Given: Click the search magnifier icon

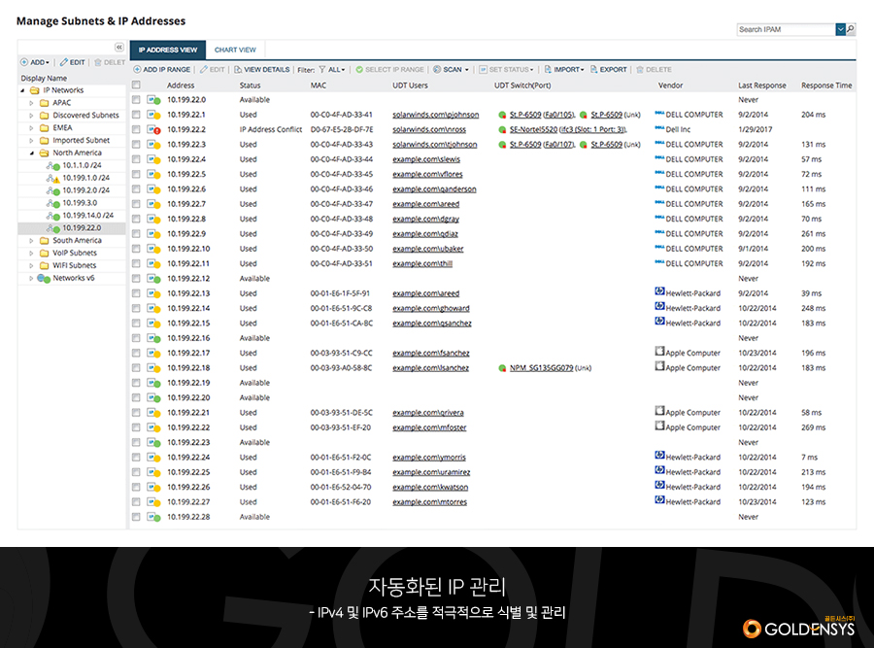Looking at the screenshot, I should click(x=851, y=29).
